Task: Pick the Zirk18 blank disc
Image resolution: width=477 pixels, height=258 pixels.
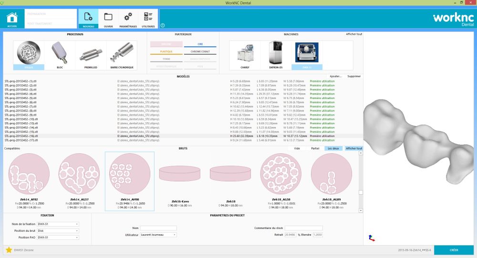Action: [230, 181]
